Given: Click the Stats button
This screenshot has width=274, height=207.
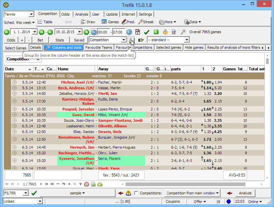Looking at the screenshot, I should tap(60, 40).
